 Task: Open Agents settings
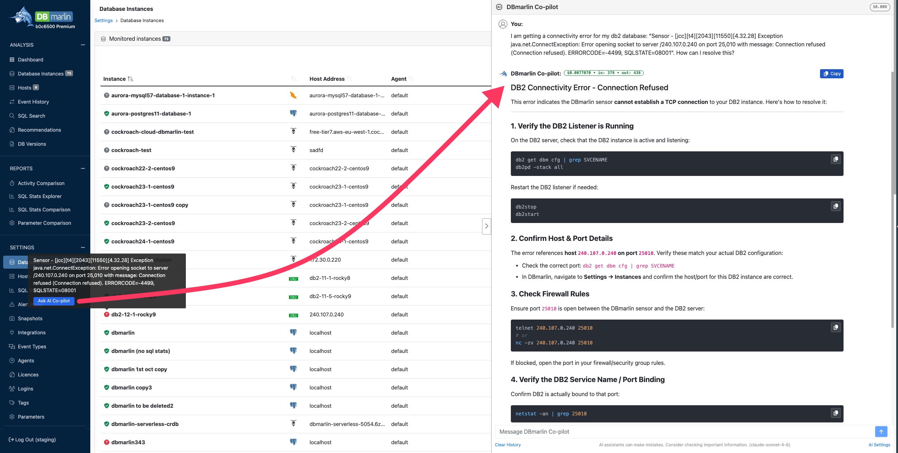click(26, 361)
